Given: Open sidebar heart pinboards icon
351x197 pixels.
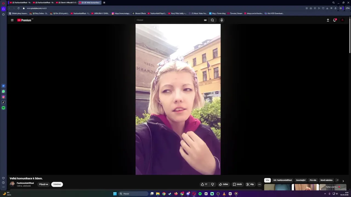Looking at the screenshot, I should (x=3, y=178).
